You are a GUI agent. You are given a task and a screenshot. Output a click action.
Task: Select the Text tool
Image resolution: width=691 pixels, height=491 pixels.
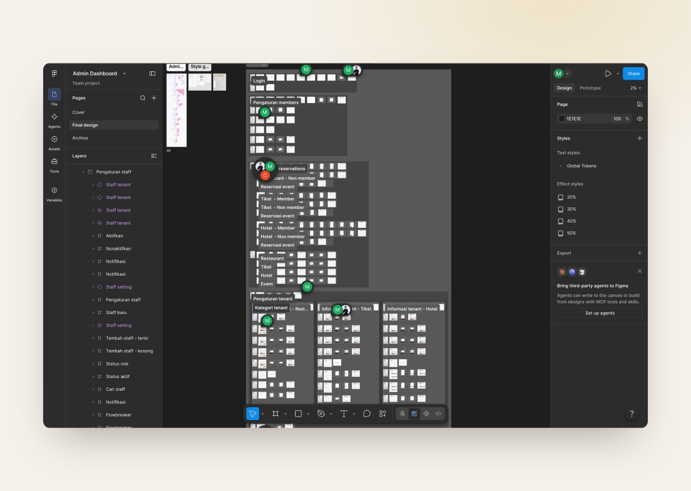tap(344, 414)
